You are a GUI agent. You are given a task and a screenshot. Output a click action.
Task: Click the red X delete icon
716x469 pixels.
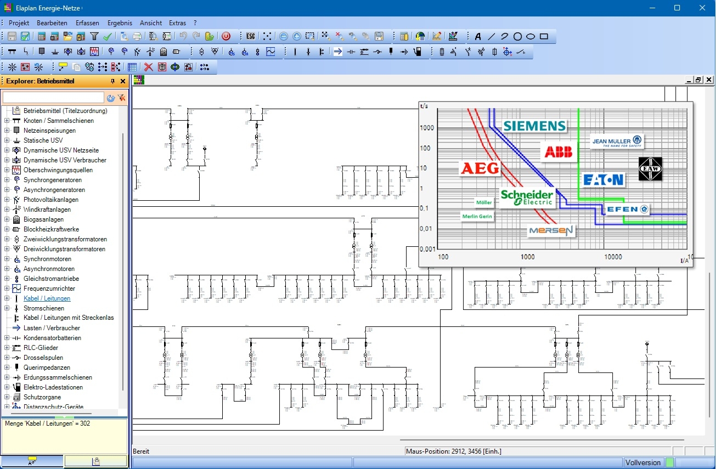(x=148, y=67)
